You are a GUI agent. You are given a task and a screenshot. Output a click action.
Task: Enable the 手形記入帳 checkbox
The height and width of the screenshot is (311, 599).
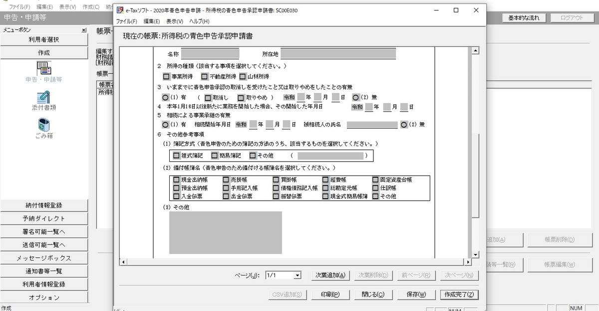pyautogui.click(x=226, y=188)
